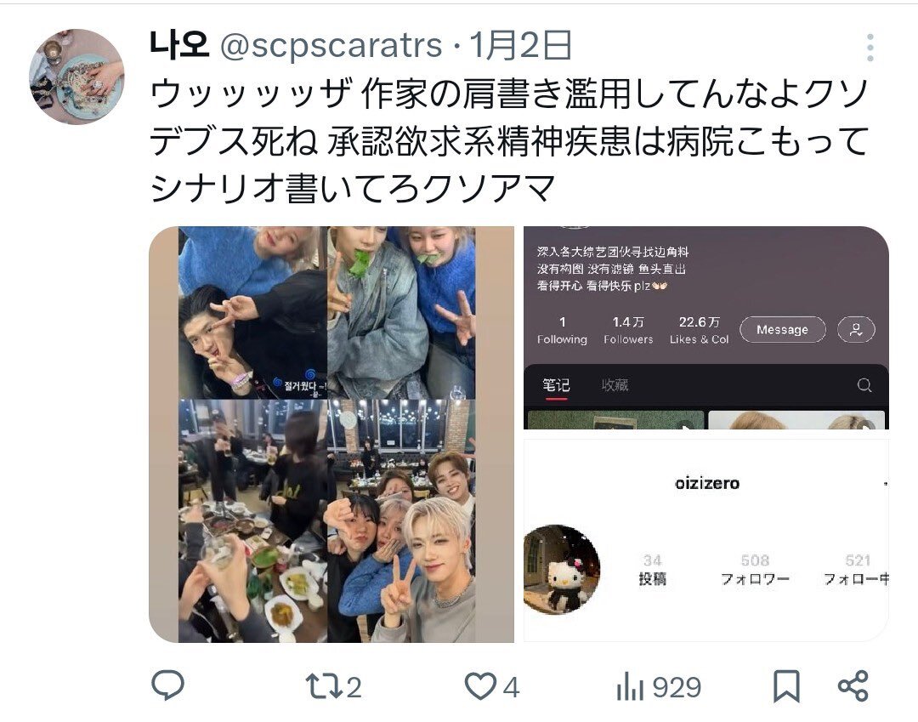Open the group selfie collage image

[331, 434]
